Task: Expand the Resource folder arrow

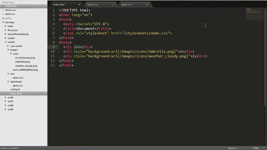Action: tap(5, 30)
